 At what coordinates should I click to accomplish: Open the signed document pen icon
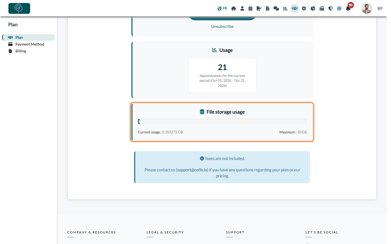[x=259, y=8]
